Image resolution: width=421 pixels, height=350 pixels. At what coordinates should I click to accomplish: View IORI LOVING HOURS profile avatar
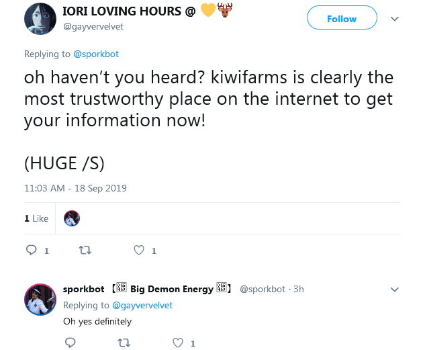tap(40, 19)
